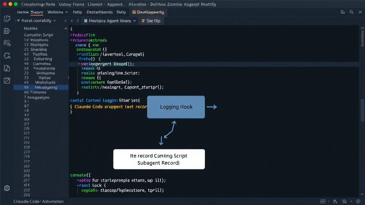Screen dimensions: 365x205
Task: Click the Cental Cortvel Loggin line in editor
Action: (105, 100)
